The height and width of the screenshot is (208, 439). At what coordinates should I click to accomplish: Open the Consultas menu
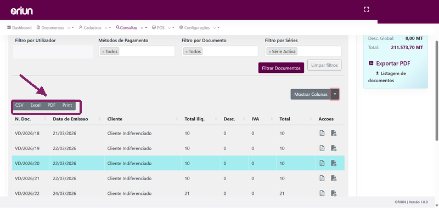[x=131, y=27]
